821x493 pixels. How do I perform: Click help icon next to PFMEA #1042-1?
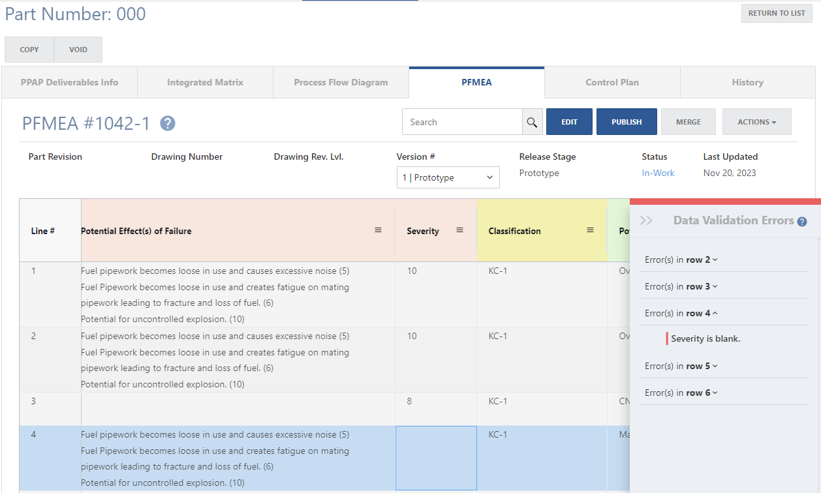168,123
